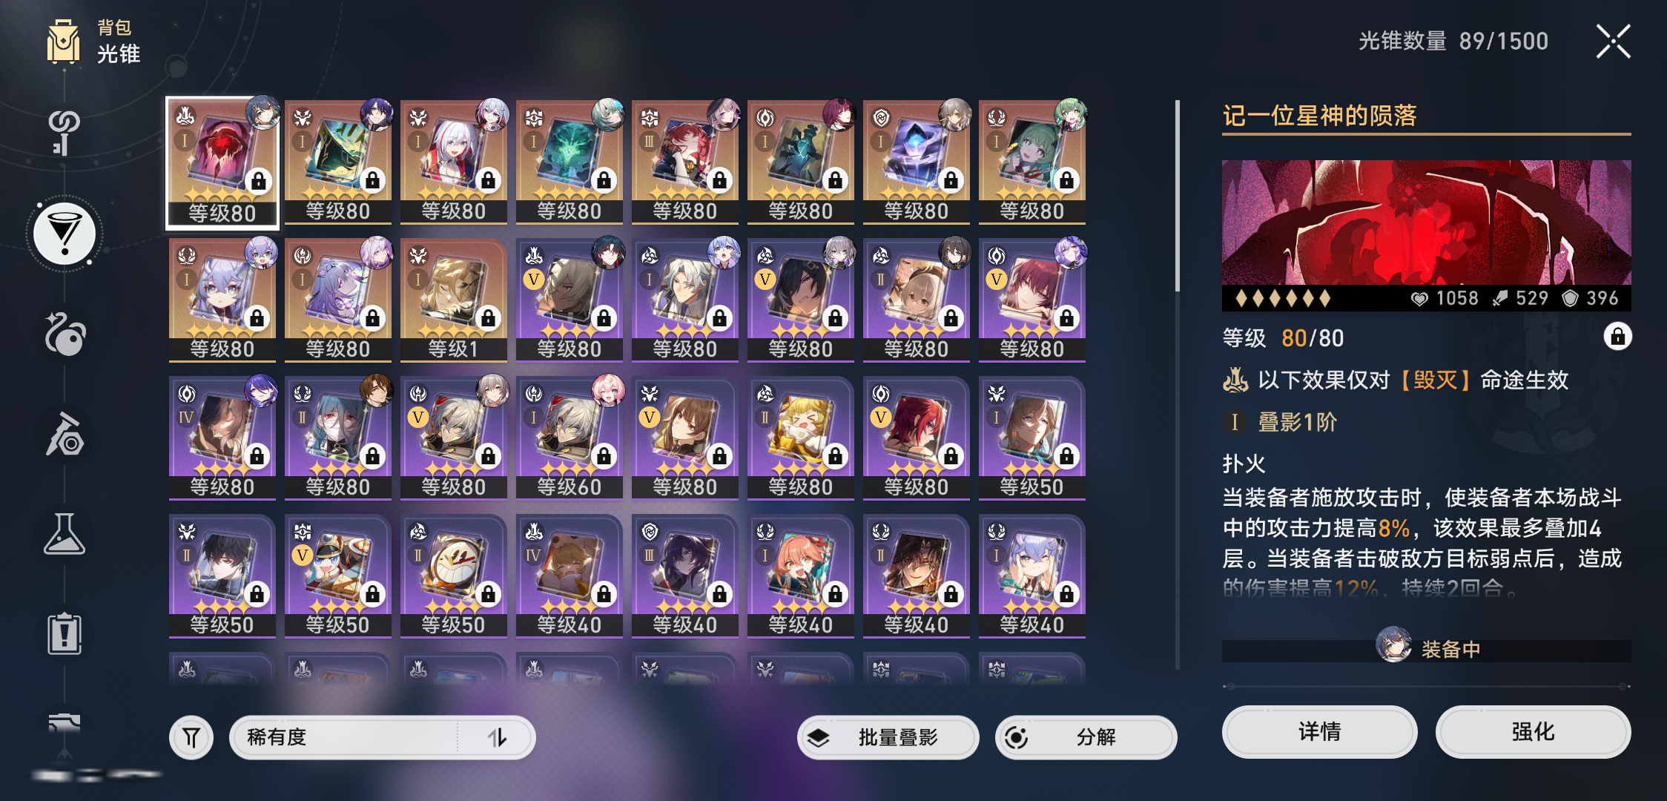The image size is (1667, 801).
Task: Click the 强化 enhance button
Action: pos(1533,732)
